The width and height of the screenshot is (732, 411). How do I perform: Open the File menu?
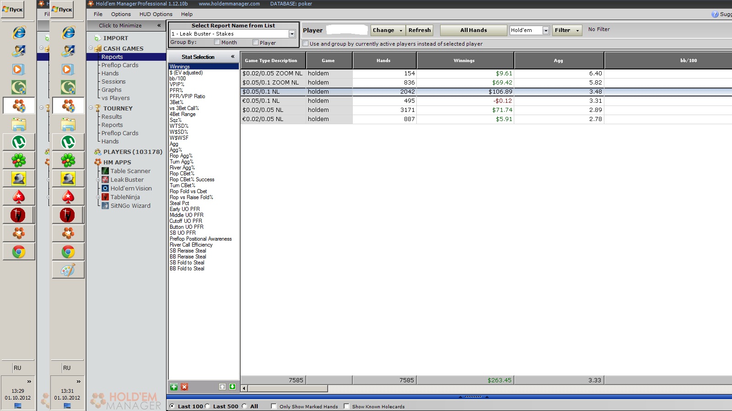click(98, 14)
